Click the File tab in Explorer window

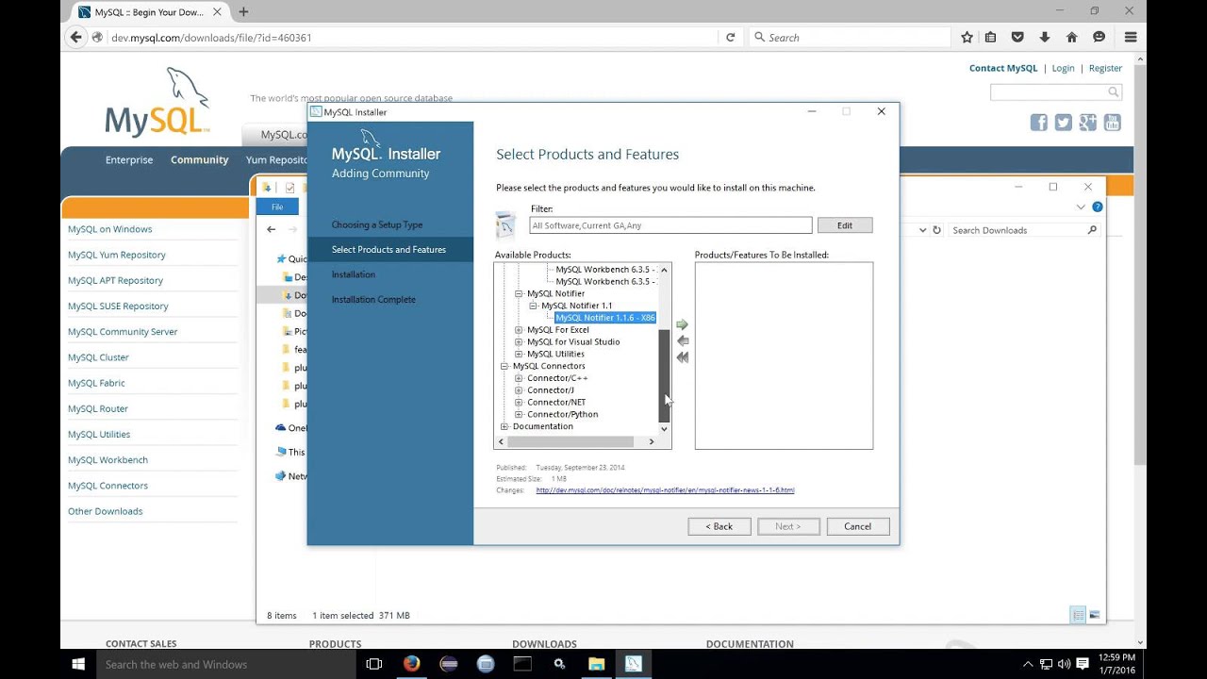[x=277, y=207]
